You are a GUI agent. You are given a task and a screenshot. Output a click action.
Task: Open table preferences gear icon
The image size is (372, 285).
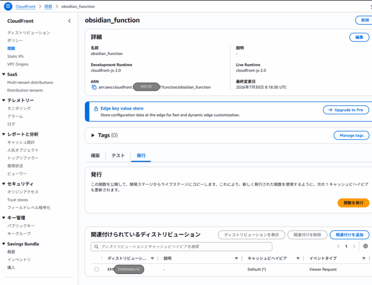click(365, 246)
